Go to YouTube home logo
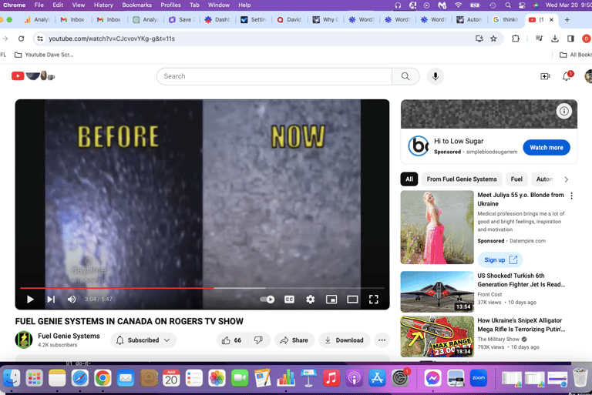This screenshot has width=592, height=395. tap(33, 75)
